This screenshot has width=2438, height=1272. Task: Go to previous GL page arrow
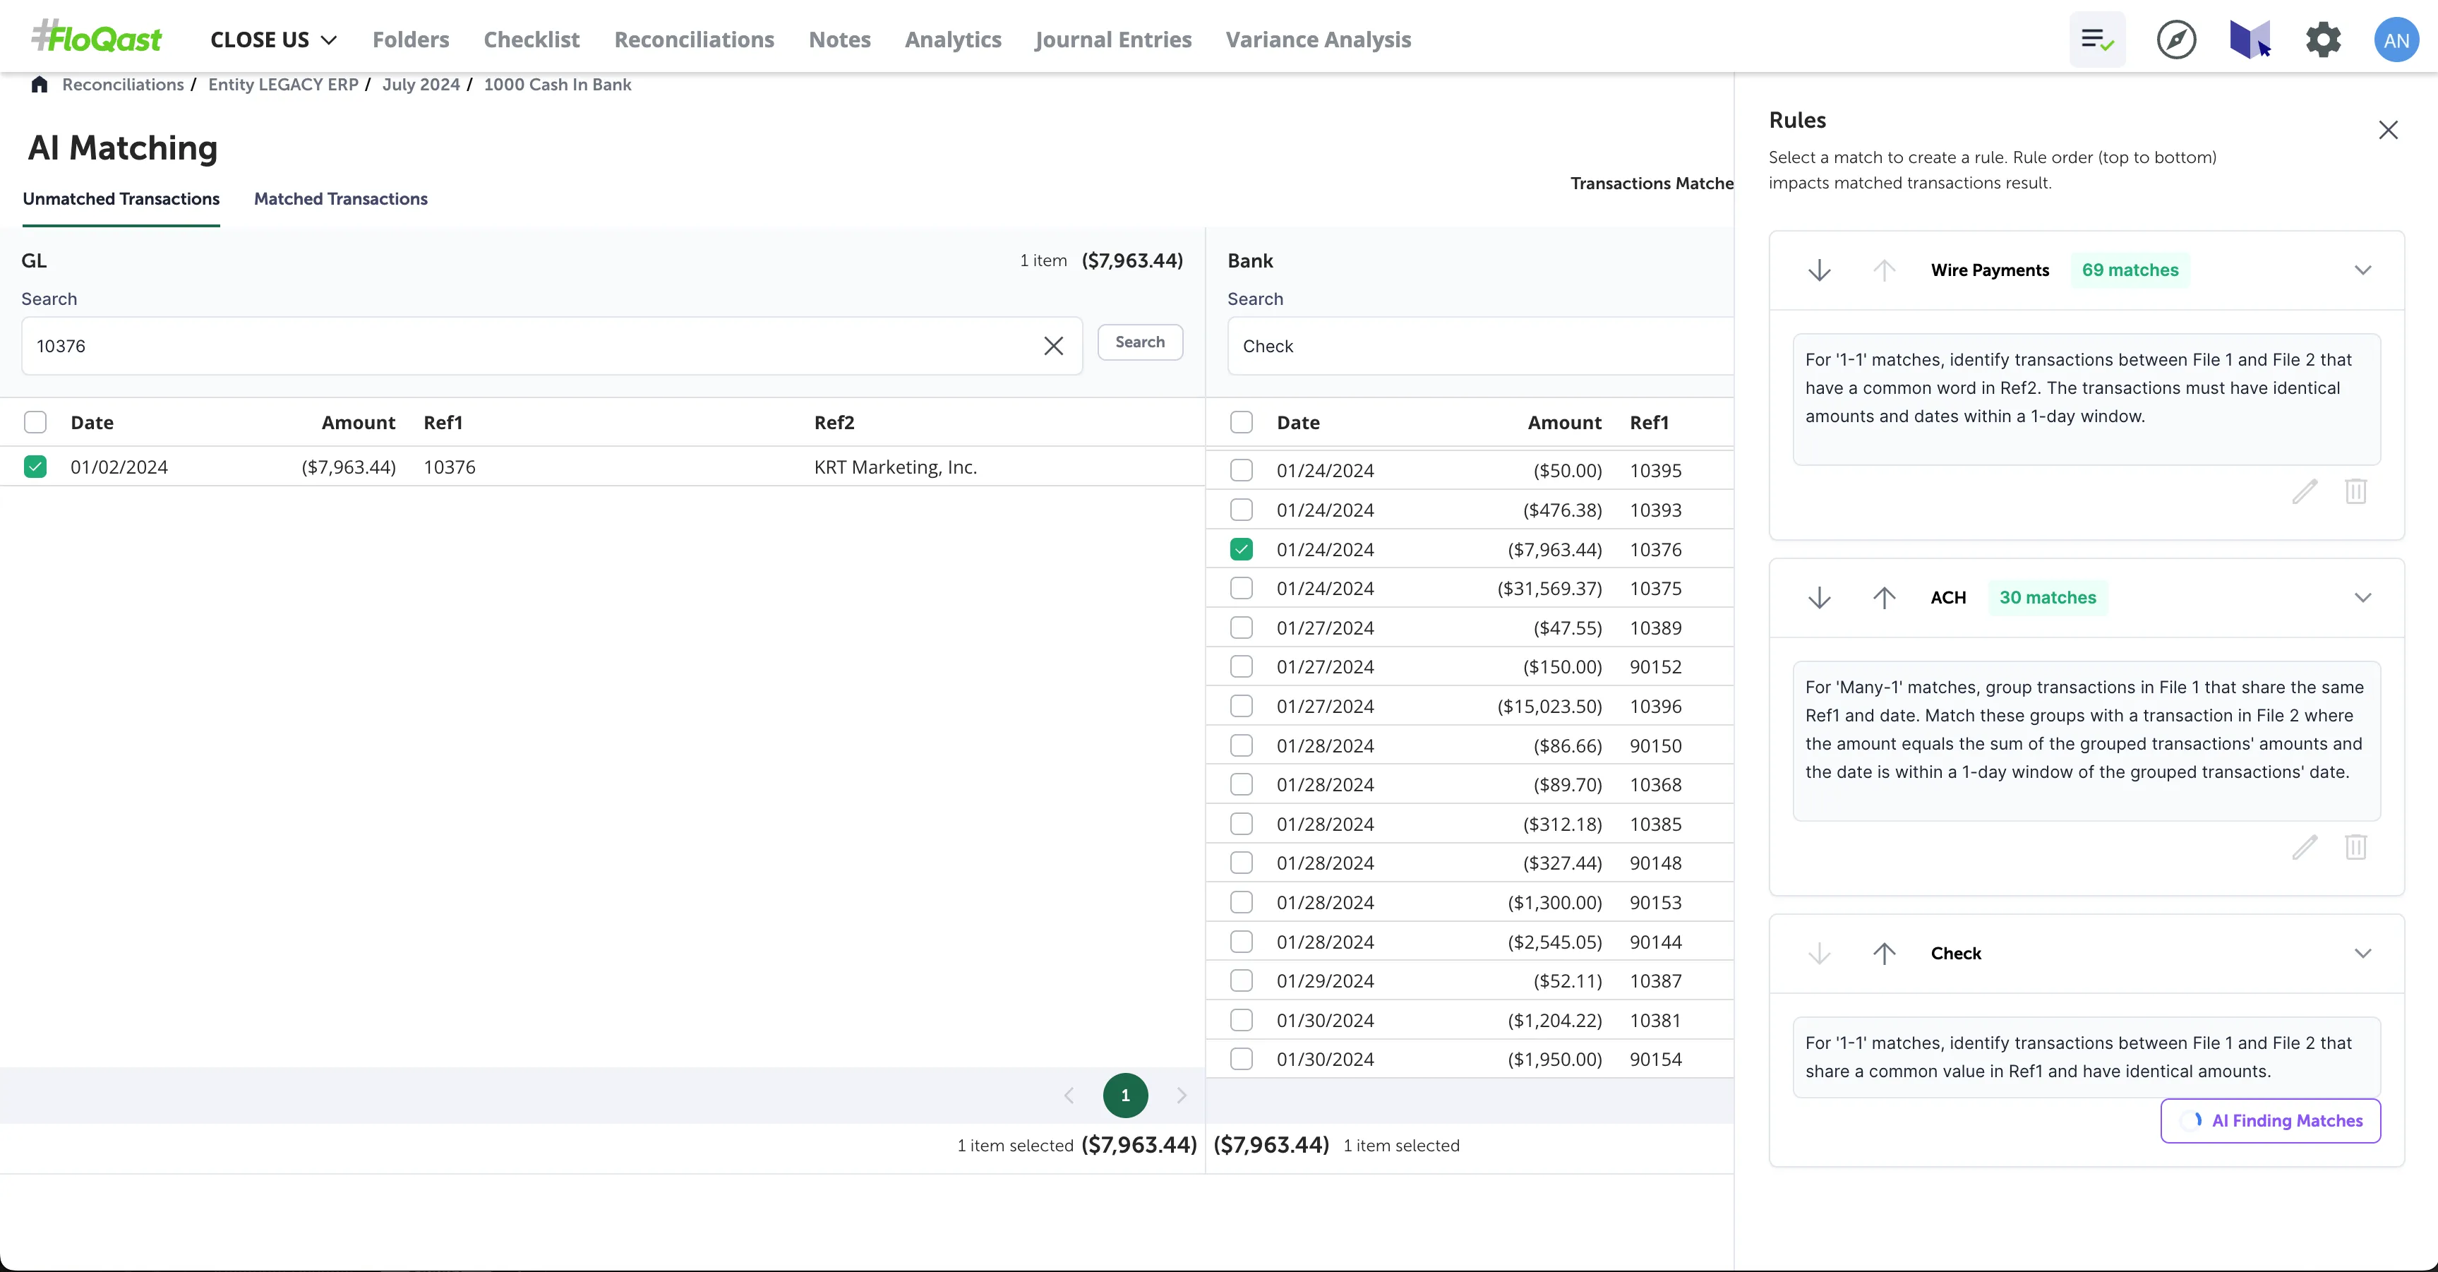[1069, 1096]
